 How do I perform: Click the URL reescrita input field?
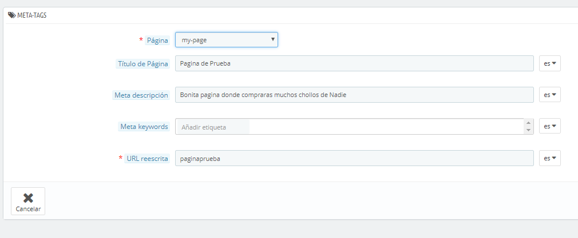pos(354,158)
